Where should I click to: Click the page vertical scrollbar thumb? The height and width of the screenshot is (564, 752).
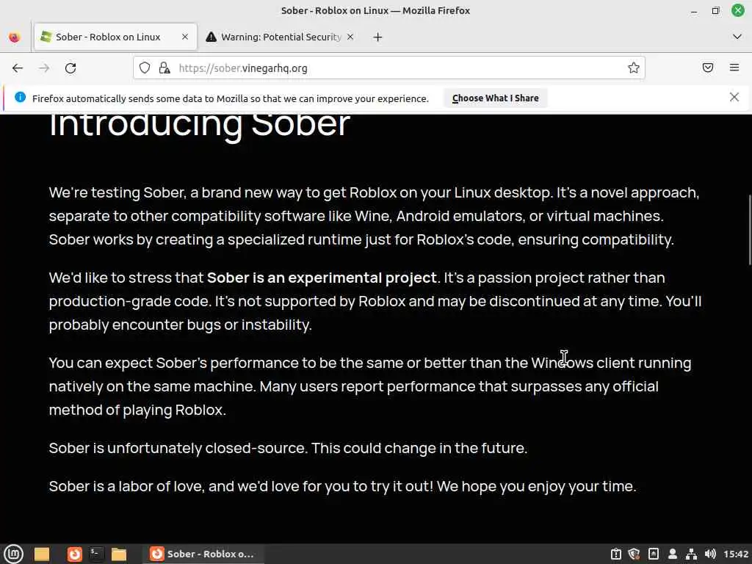coord(750,229)
